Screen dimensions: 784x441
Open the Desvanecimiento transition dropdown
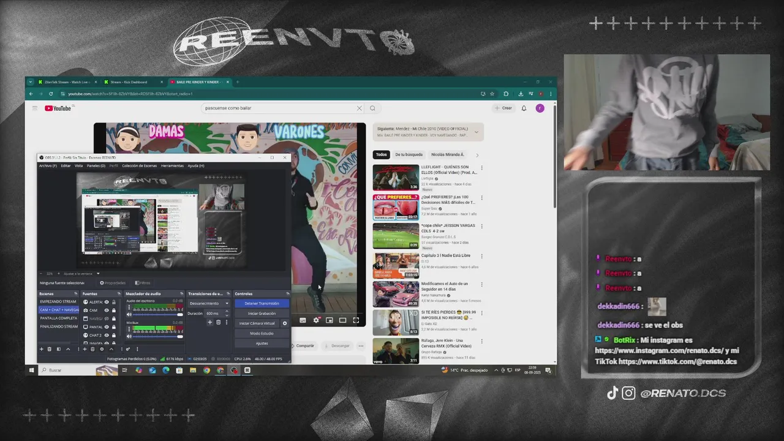coord(209,303)
